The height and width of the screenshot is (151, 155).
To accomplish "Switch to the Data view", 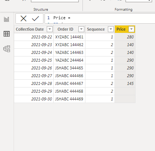I will click(x=7, y=34).
